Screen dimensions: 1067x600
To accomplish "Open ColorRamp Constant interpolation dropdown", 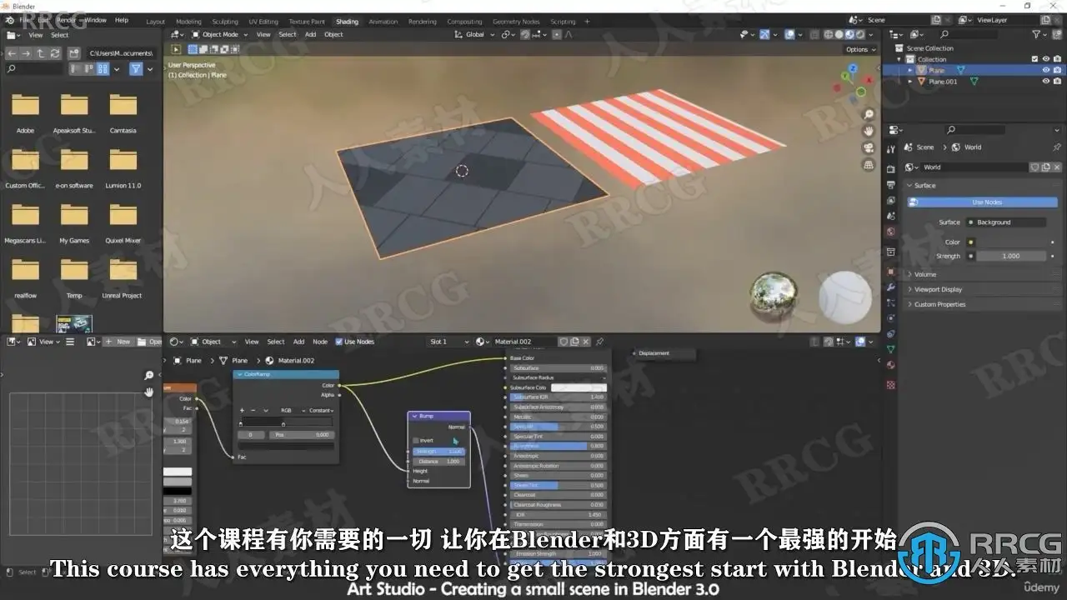I will 321,411.
